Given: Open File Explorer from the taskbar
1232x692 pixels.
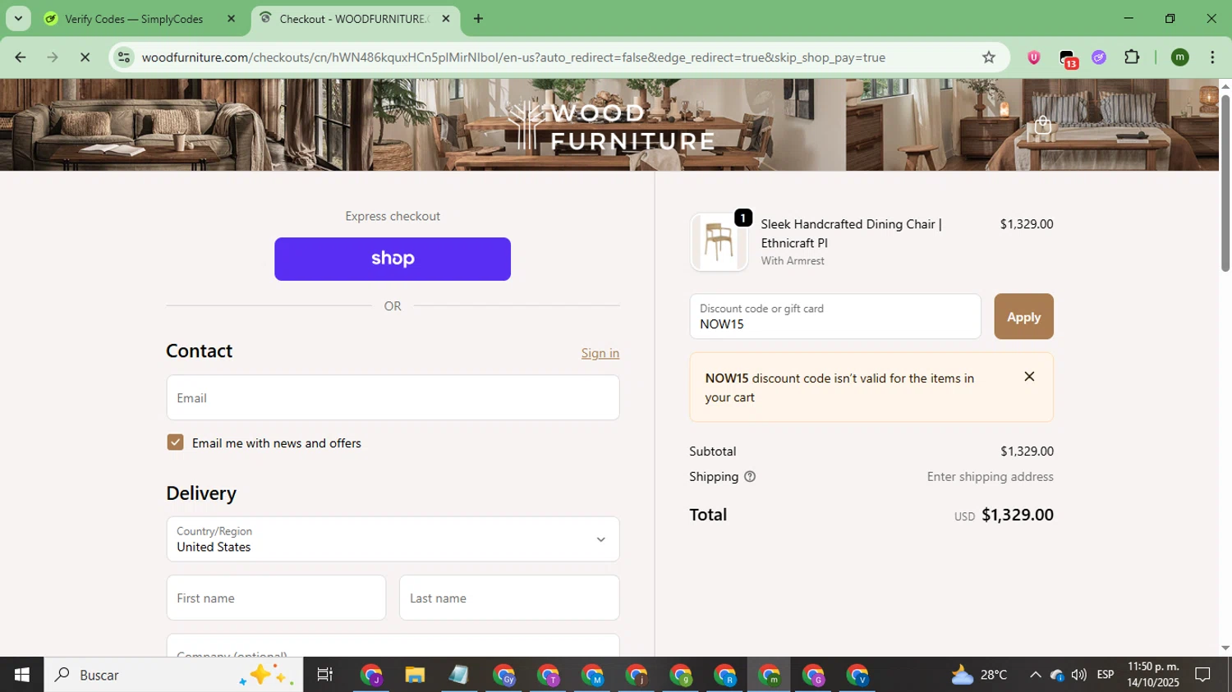Looking at the screenshot, I should pyautogui.click(x=415, y=675).
